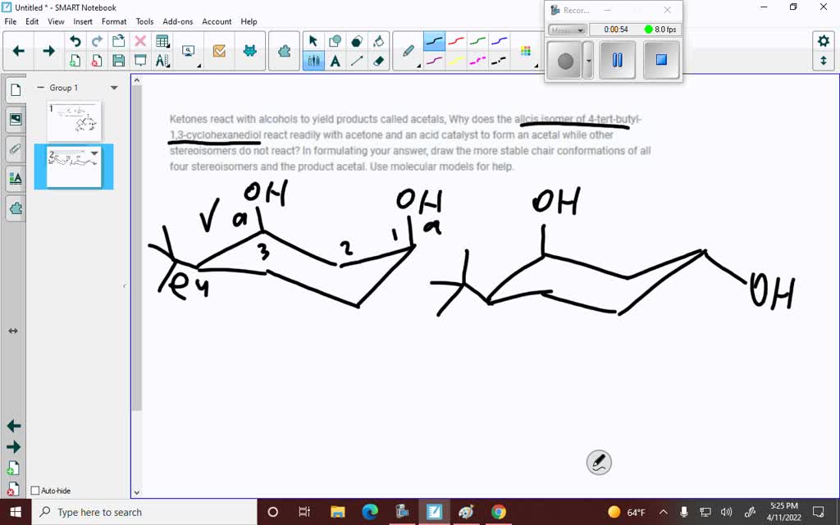
Task: Pause the screen recording
Action: (x=618, y=58)
